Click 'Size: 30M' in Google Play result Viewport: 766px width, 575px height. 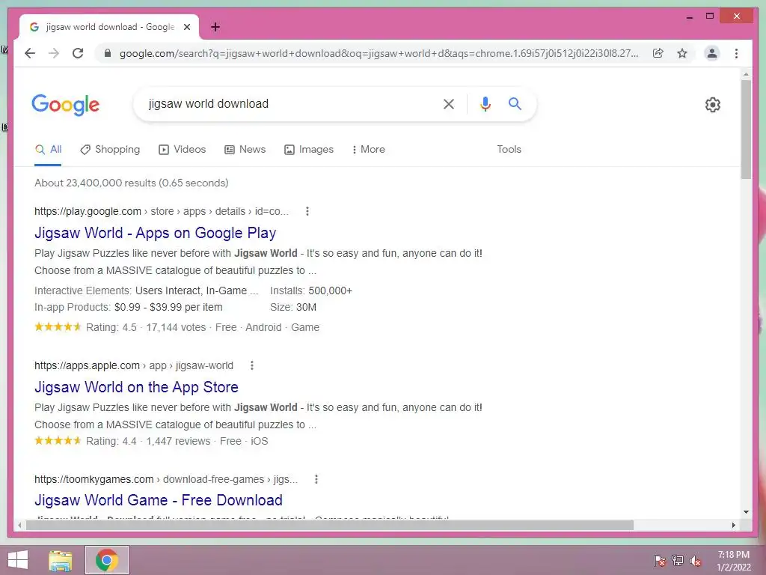pos(293,307)
